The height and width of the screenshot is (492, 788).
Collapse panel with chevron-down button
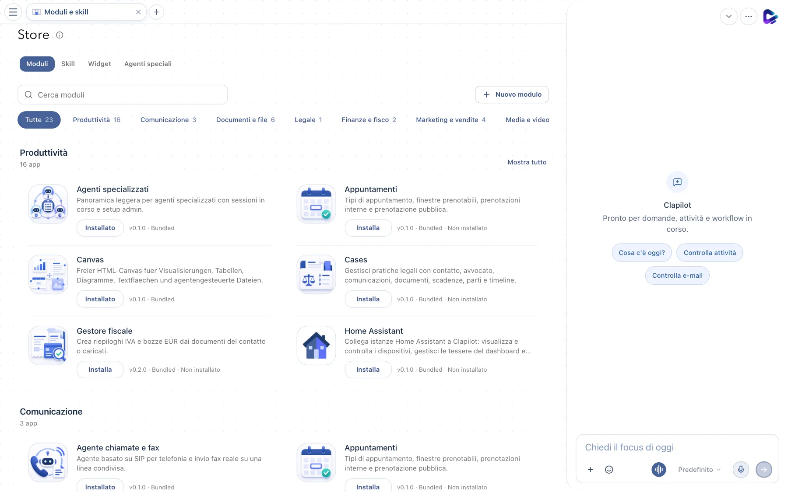pyautogui.click(x=728, y=17)
